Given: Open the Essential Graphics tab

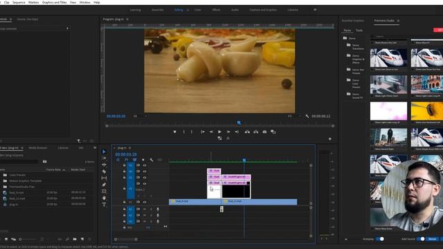Looking at the screenshot, I should [353, 21].
